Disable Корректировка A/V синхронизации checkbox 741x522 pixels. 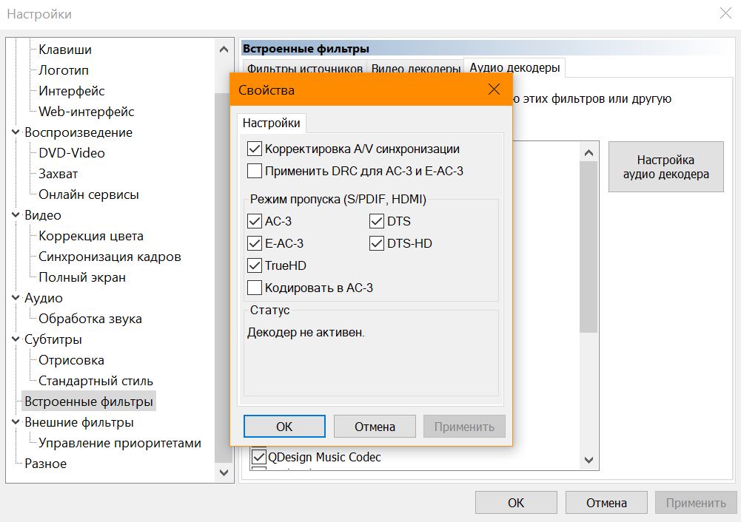coord(255,149)
